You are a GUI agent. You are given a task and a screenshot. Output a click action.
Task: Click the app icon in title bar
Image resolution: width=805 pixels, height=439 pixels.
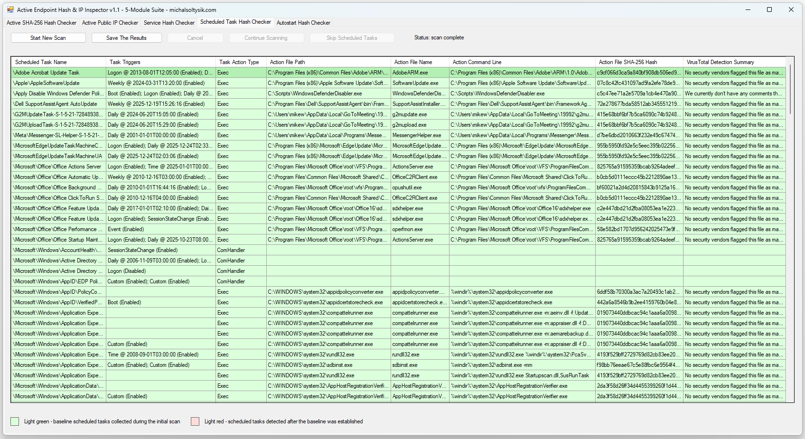point(10,9)
